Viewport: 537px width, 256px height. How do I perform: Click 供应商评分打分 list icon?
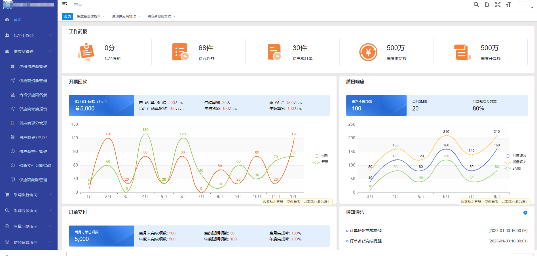pyautogui.click(x=13, y=137)
